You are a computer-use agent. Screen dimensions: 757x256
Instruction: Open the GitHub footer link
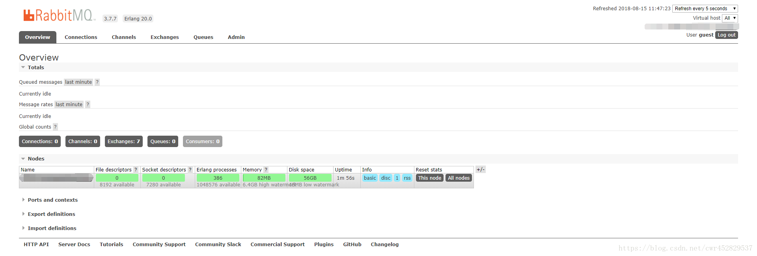(x=352, y=245)
